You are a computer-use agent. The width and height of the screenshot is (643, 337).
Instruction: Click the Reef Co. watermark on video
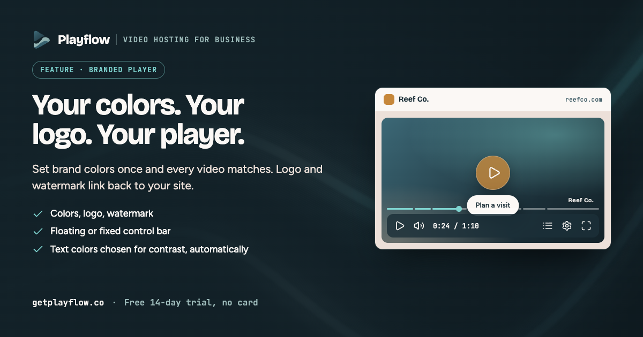pos(581,200)
